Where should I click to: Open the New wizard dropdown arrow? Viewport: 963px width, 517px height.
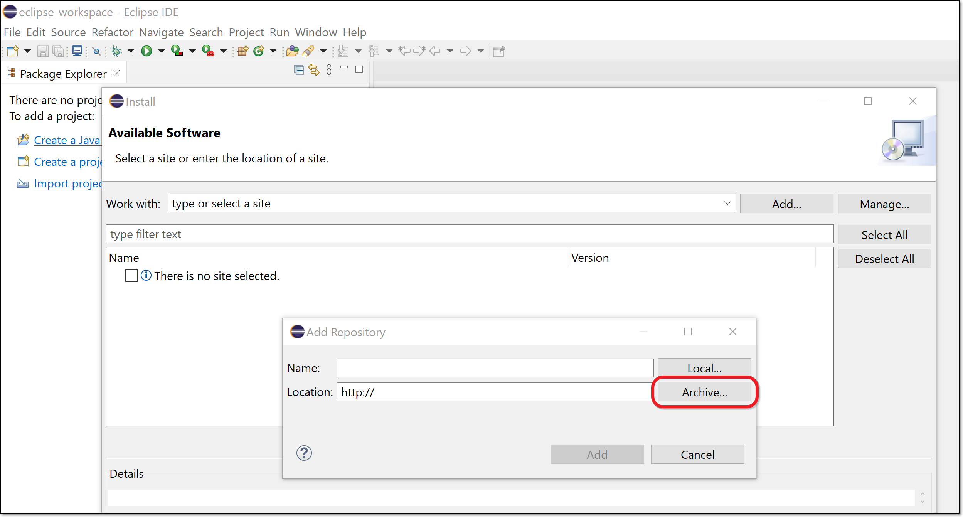pyautogui.click(x=27, y=51)
